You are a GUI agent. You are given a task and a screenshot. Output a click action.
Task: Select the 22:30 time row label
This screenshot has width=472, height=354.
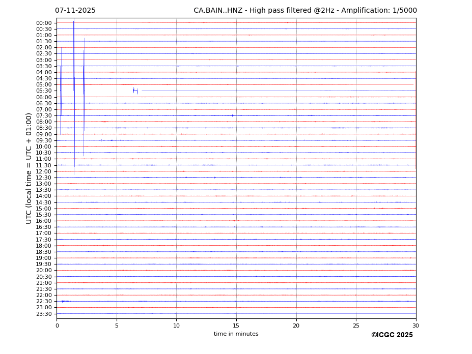(44, 301)
